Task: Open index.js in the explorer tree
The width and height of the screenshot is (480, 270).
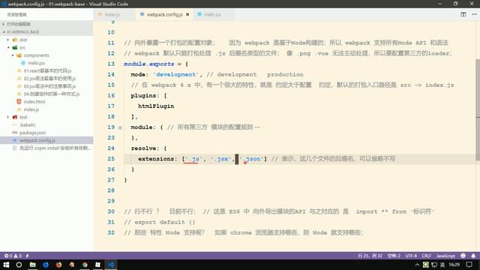Action: 31,109
